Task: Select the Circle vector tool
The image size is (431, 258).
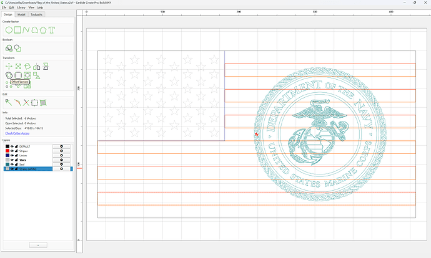Action: coord(9,30)
